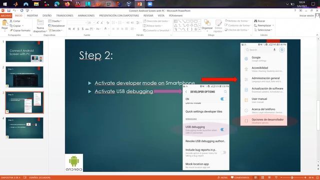Viewport: 320px width, 180px height.
Task: Open the change case Aa dropdown
Action: tap(98, 29)
